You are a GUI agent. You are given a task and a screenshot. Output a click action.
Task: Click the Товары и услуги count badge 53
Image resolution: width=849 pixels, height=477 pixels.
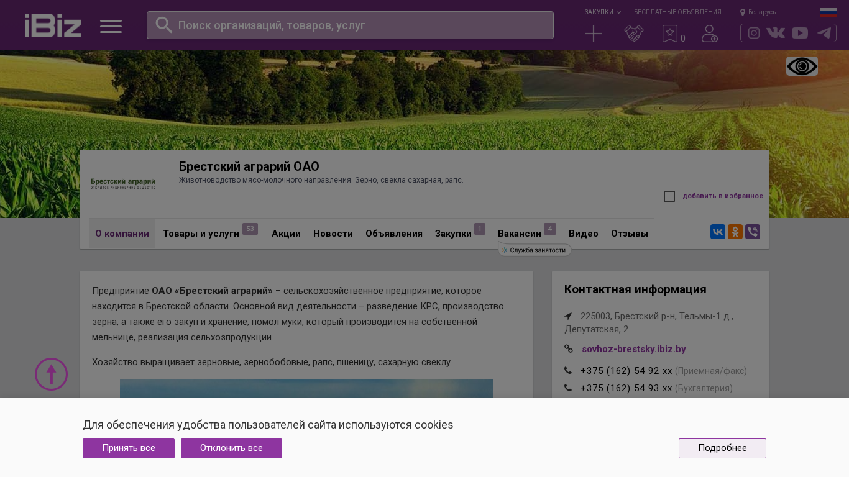250,229
